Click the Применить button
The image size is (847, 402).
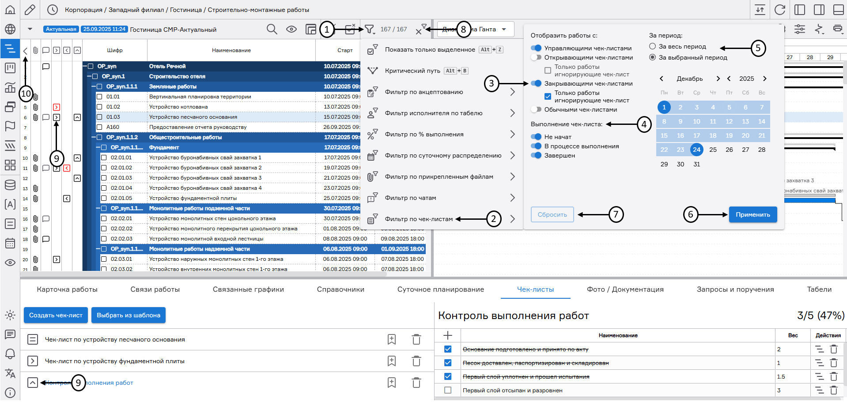click(752, 214)
